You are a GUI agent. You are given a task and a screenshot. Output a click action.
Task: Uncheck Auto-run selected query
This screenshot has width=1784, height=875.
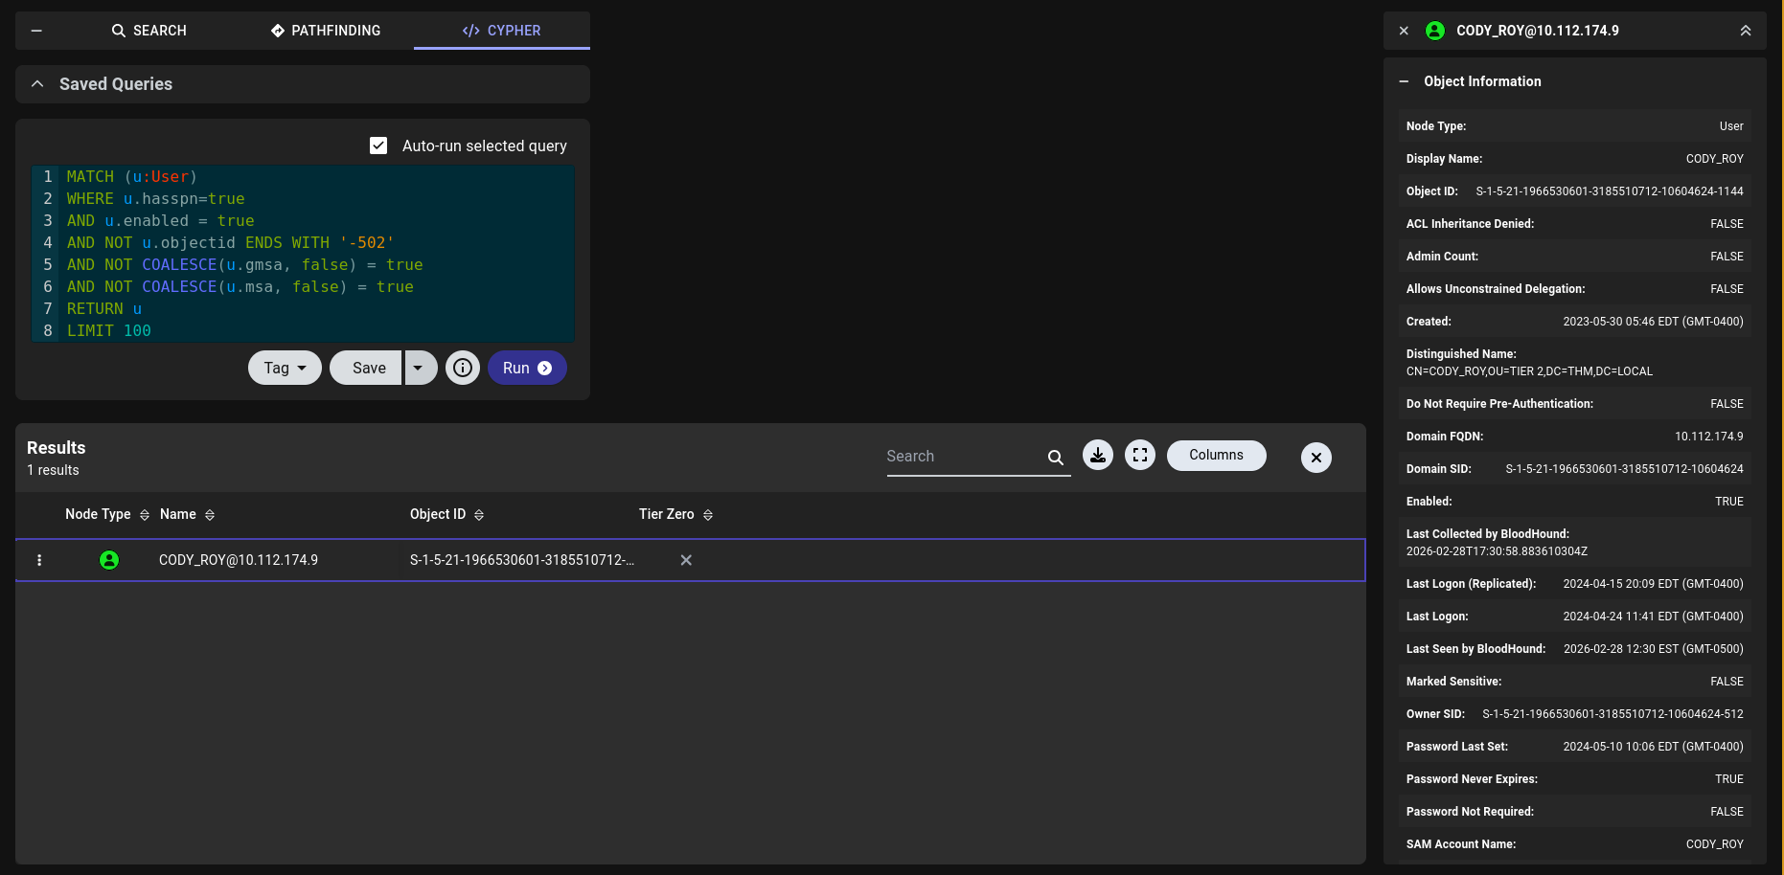coord(378,146)
